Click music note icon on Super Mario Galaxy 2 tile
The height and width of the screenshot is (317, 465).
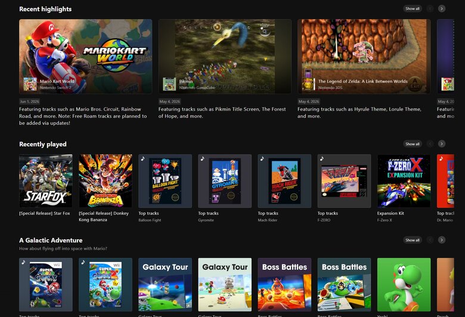pos(83,262)
